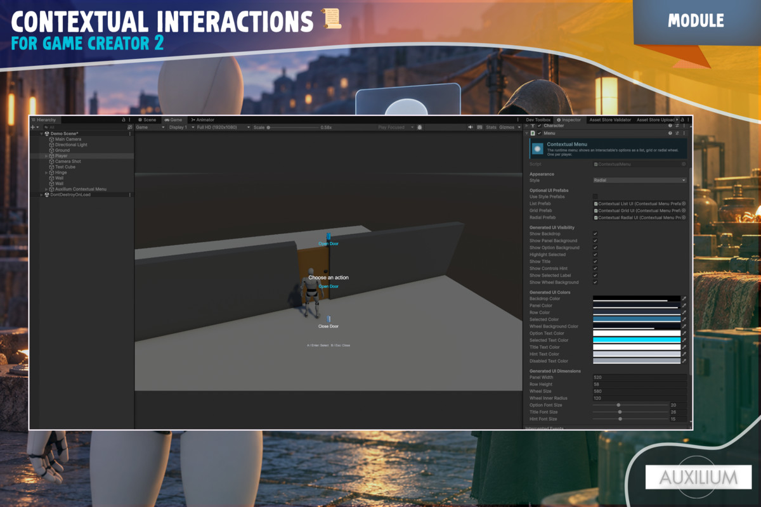
Task: Open help for the Menu component
Action: (x=670, y=134)
